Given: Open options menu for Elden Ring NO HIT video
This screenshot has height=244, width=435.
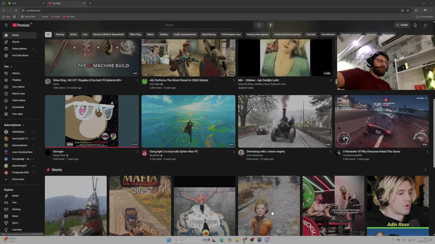Looking at the screenshot, I should (137, 81).
